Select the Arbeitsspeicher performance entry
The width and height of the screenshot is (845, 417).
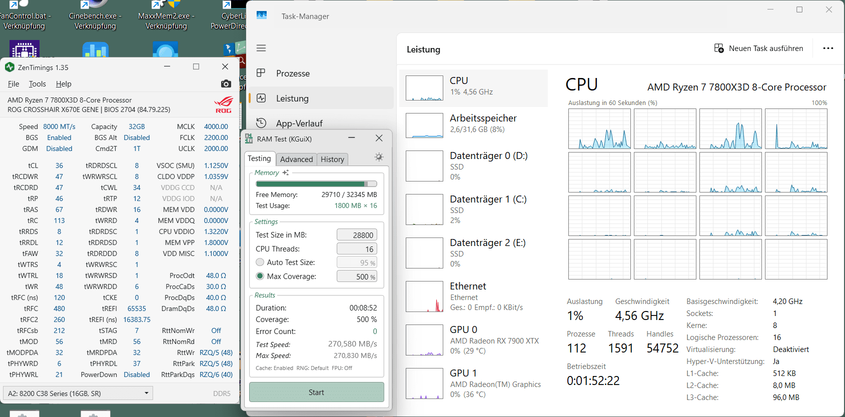pos(473,125)
